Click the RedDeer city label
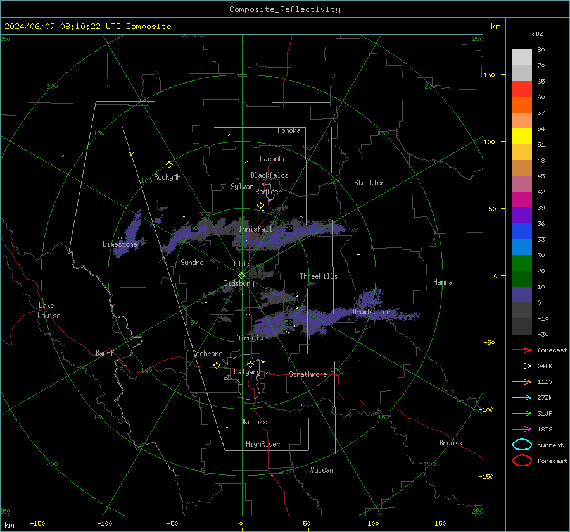The width and height of the screenshot is (570, 532). click(269, 192)
